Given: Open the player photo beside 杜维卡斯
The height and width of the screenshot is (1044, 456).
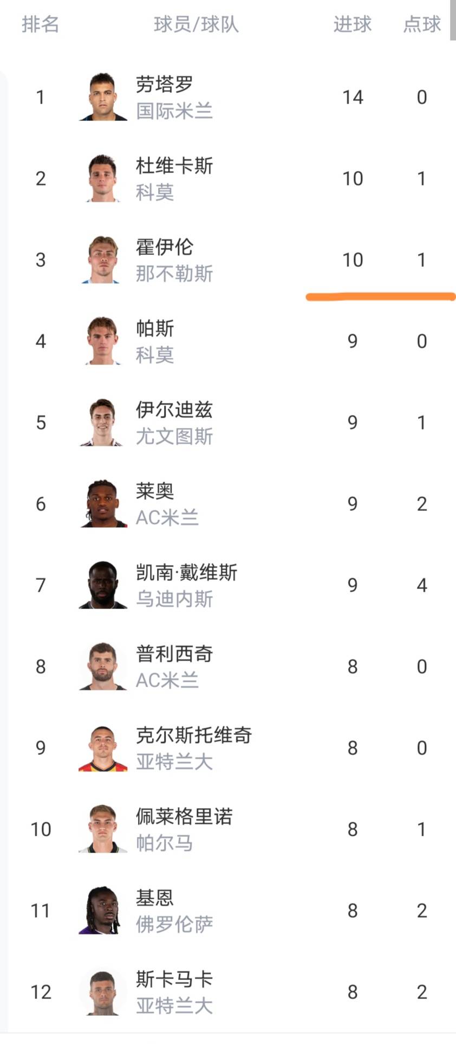Looking at the screenshot, I should [x=103, y=178].
